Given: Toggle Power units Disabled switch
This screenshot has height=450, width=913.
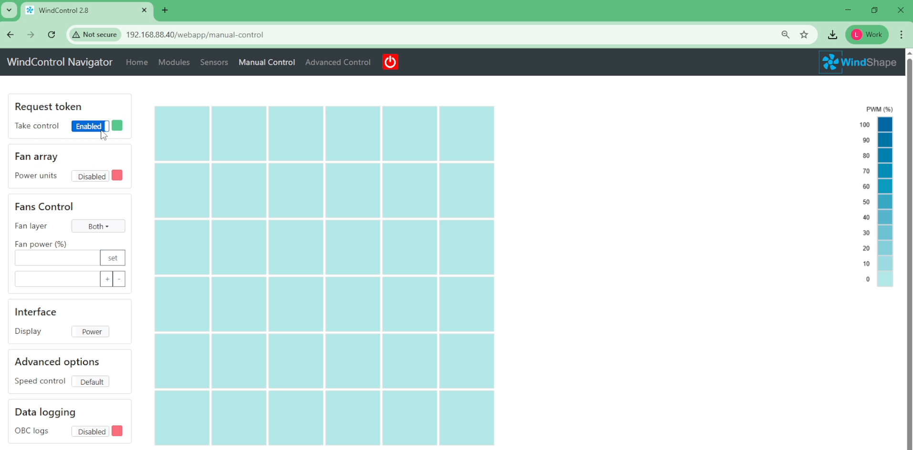Looking at the screenshot, I should (x=91, y=176).
